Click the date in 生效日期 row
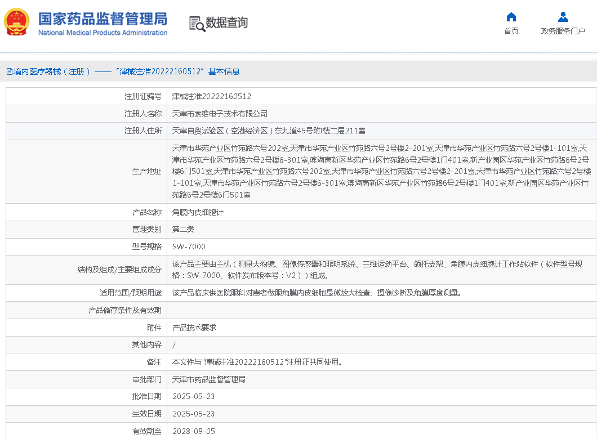597x439 pixels. (x=193, y=414)
